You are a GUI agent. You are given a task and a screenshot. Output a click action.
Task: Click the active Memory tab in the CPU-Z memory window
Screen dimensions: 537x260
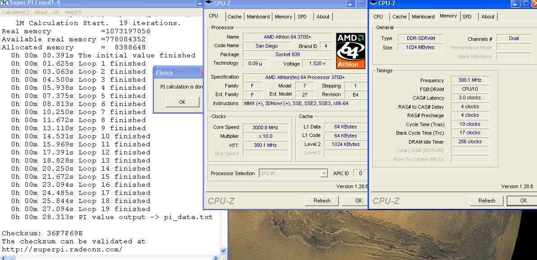coord(448,16)
